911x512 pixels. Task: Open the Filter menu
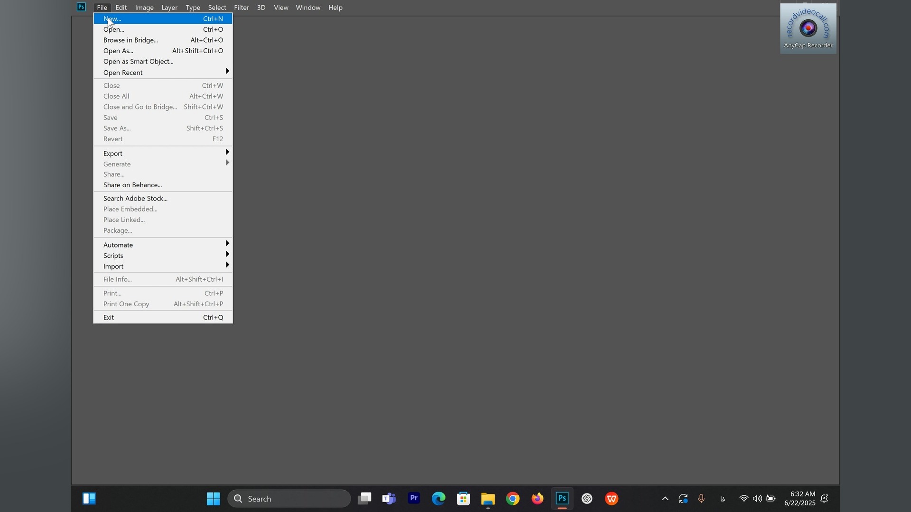coord(241,8)
